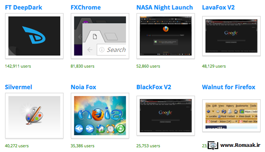
Task: Click the Noia Fox back arrow icon
Action: pos(79,129)
